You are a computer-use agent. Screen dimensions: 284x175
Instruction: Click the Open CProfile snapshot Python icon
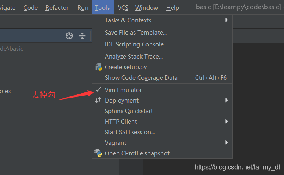click(x=98, y=153)
